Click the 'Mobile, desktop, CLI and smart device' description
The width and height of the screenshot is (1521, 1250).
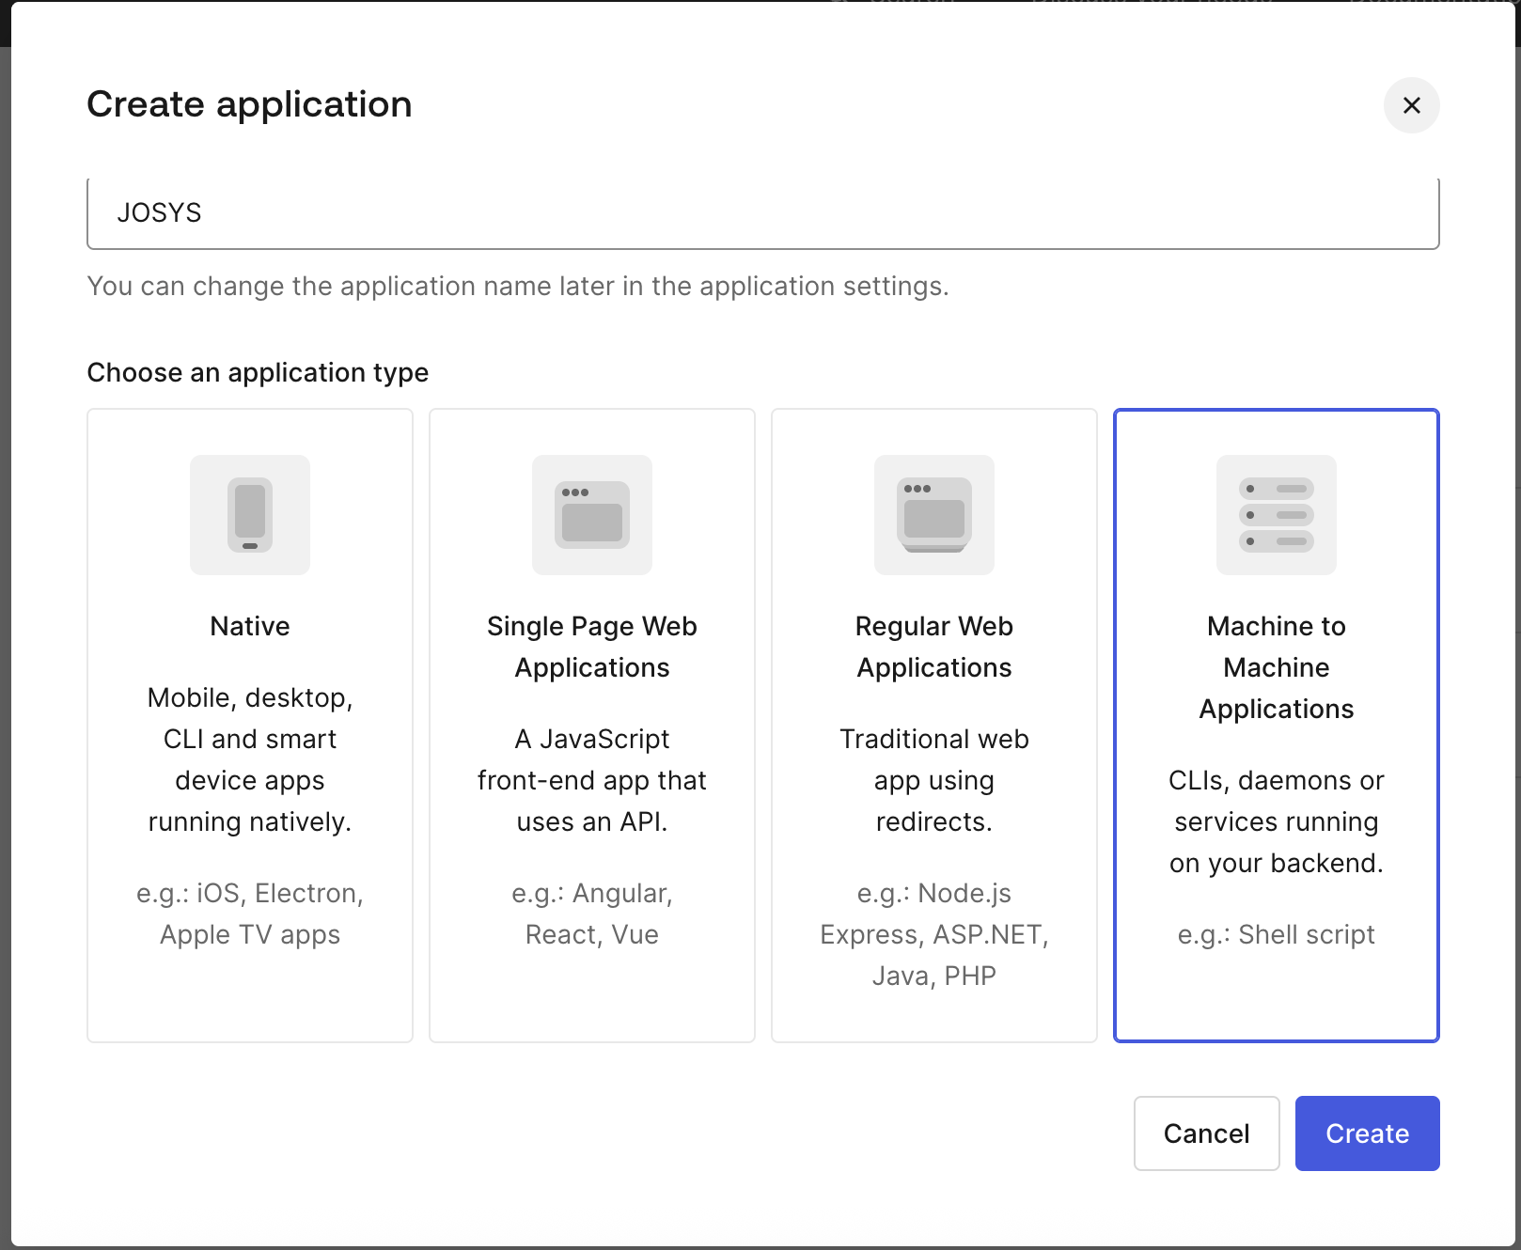pyautogui.click(x=249, y=759)
